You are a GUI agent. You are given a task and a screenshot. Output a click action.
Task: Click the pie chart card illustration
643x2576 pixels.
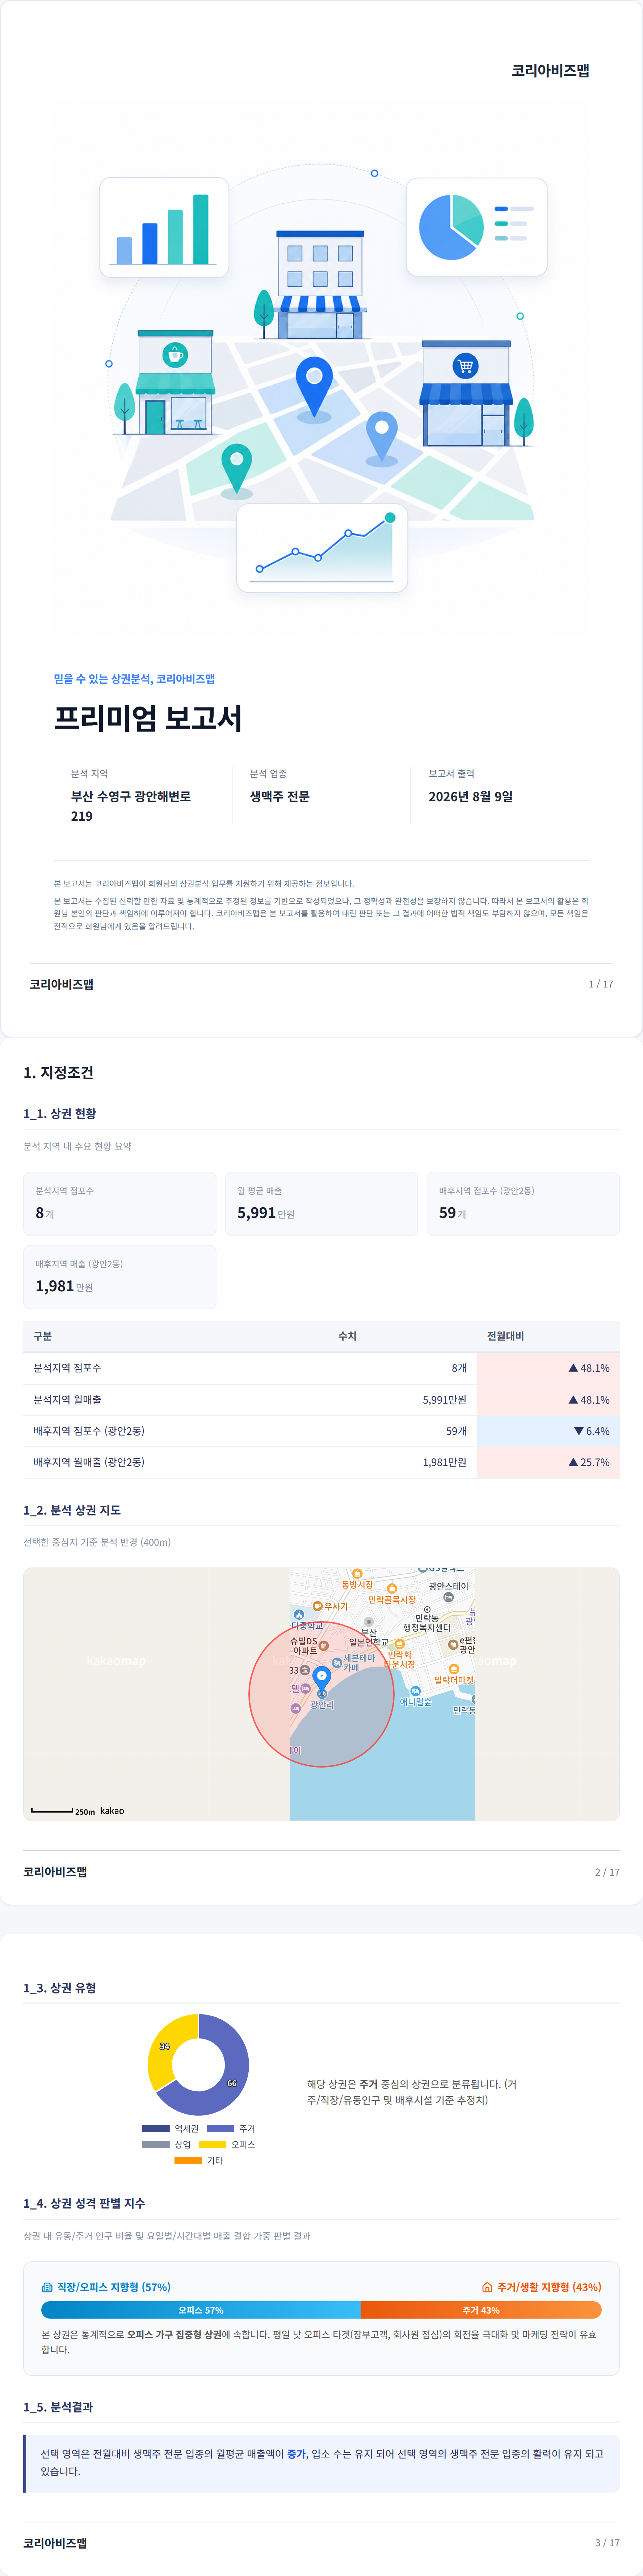tap(476, 227)
